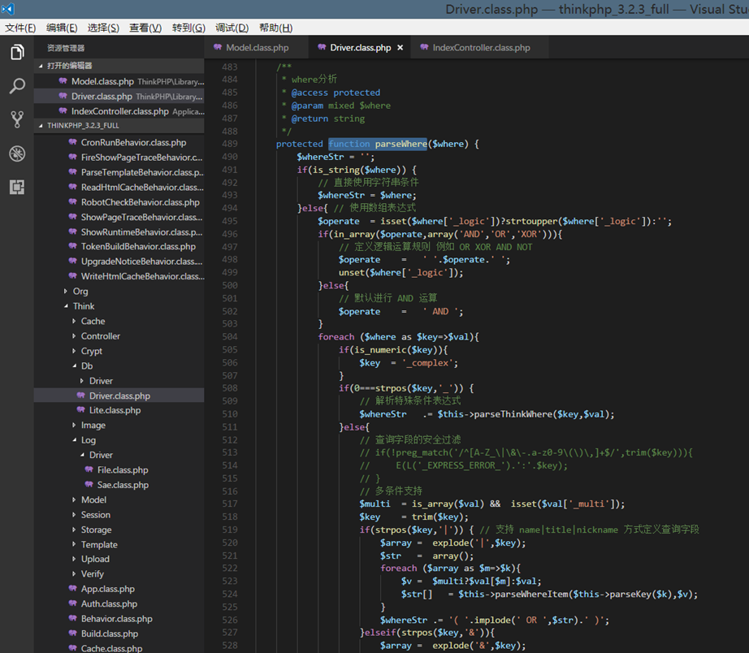Open Behavior.class.php file
Image resolution: width=749 pixels, height=653 pixels.
pos(119,619)
